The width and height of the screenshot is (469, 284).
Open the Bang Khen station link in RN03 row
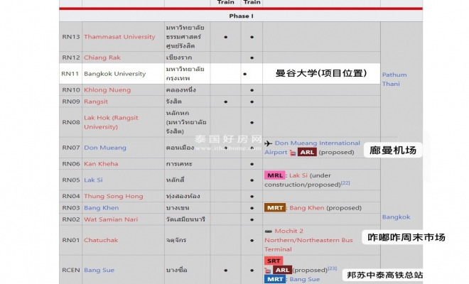(x=101, y=208)
